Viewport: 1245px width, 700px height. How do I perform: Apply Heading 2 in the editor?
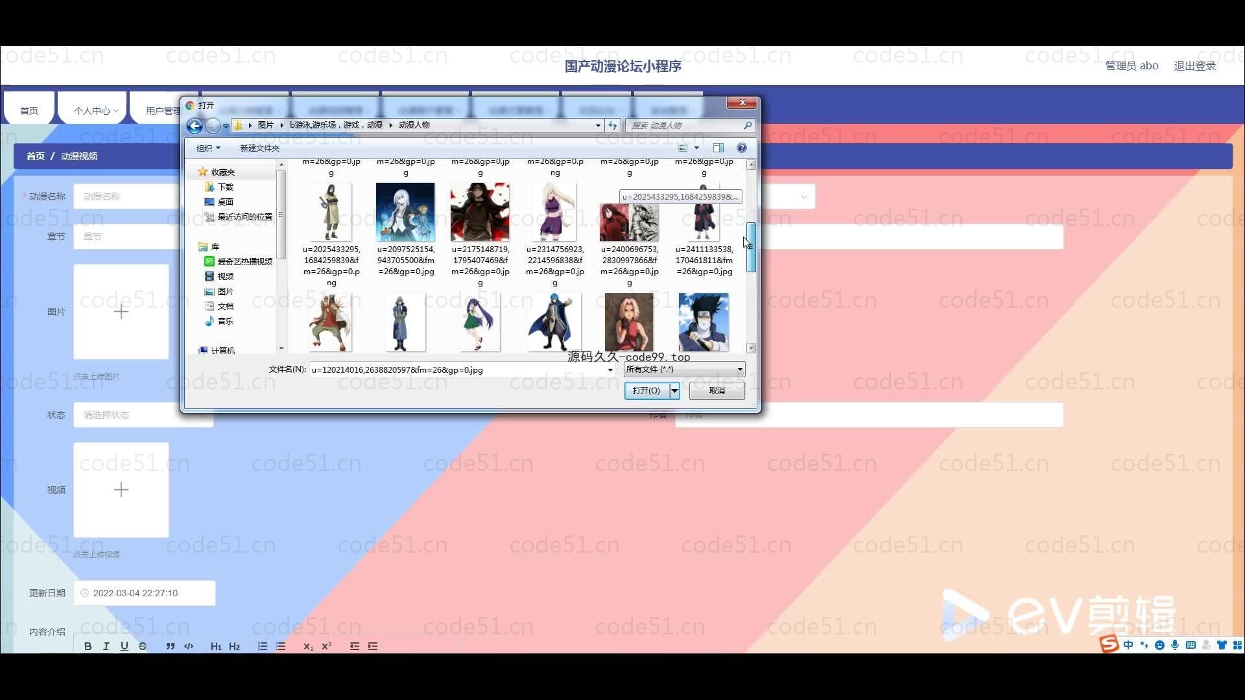(234, 646)
